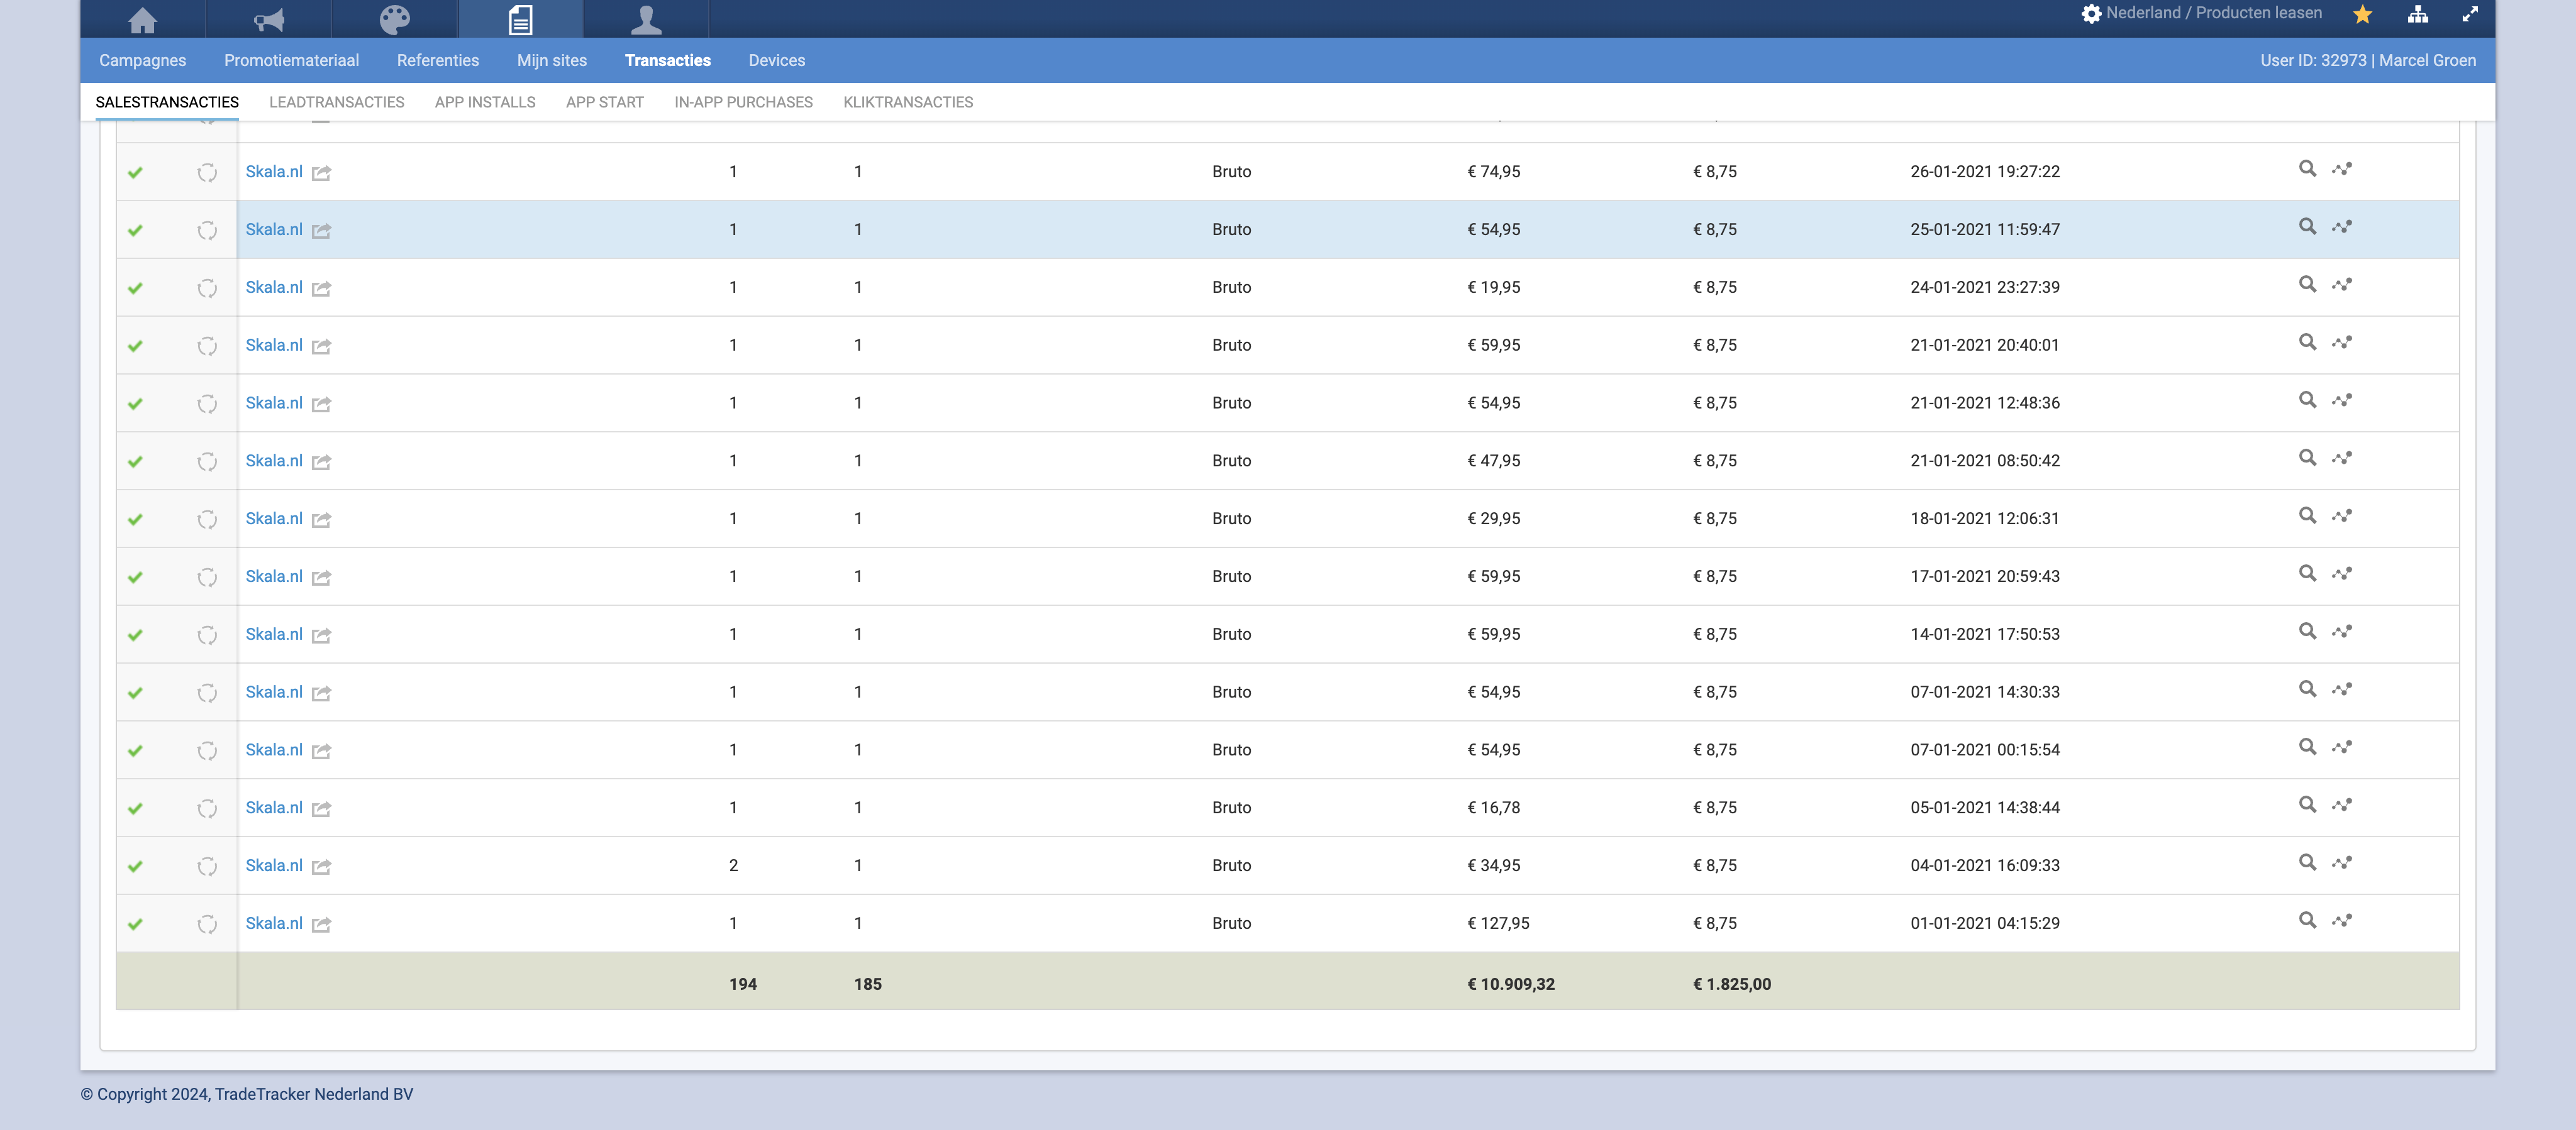Switch to Kliktransacties tab
The height and width of the screenshot is (1130, 2576).
pyautogui.click(x=908, y=102)
